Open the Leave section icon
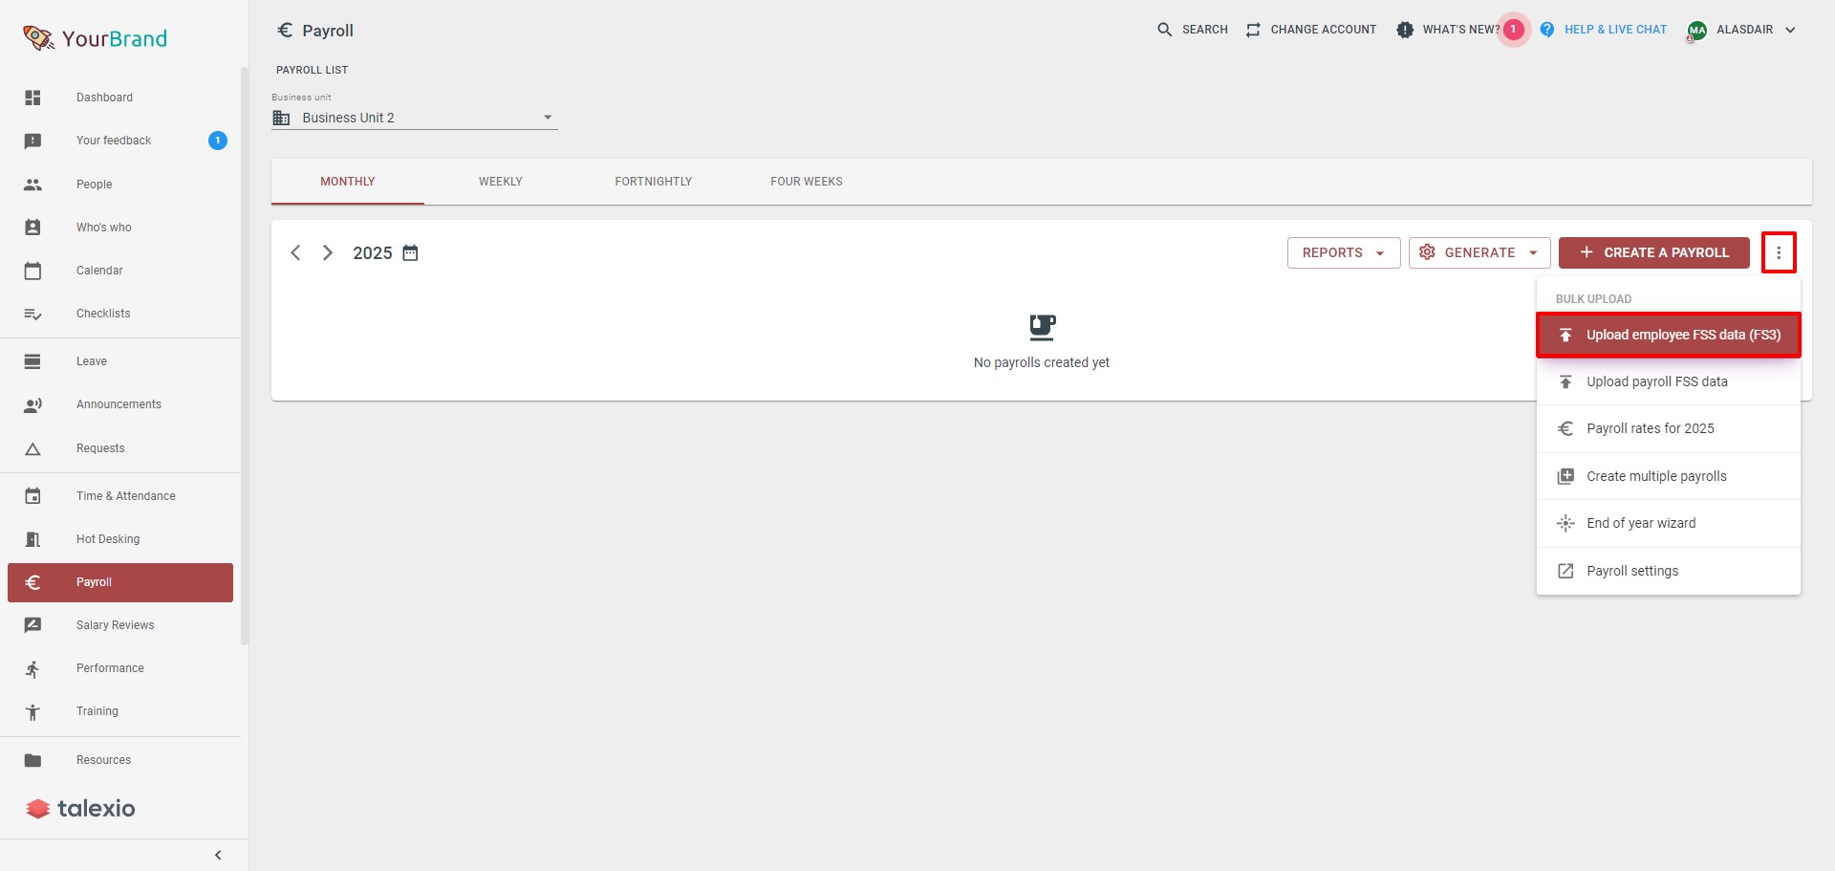 [32, 361]
